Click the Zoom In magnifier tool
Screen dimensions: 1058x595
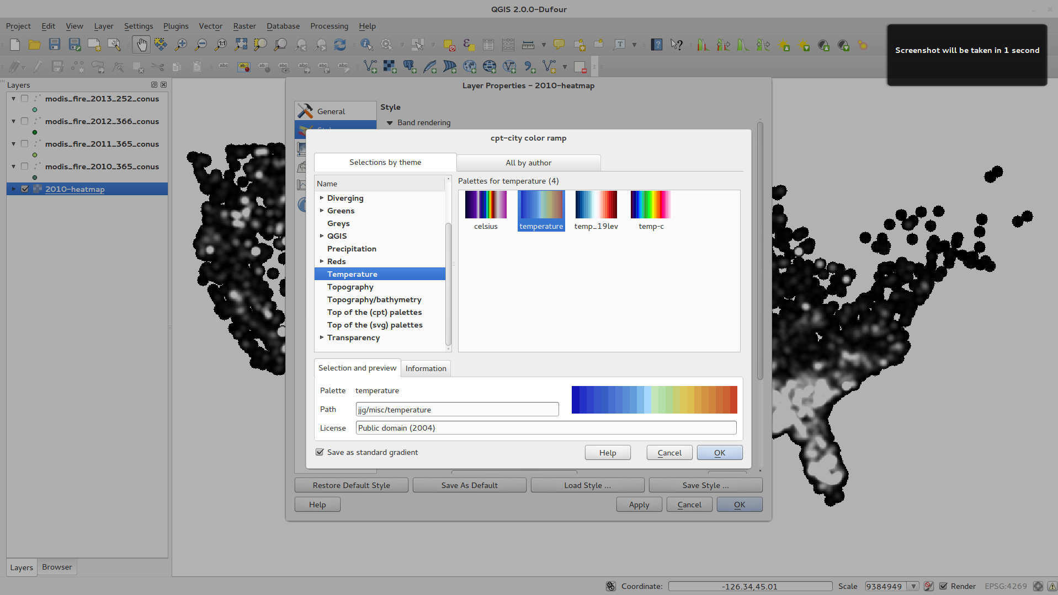click(x=181, y=45)
